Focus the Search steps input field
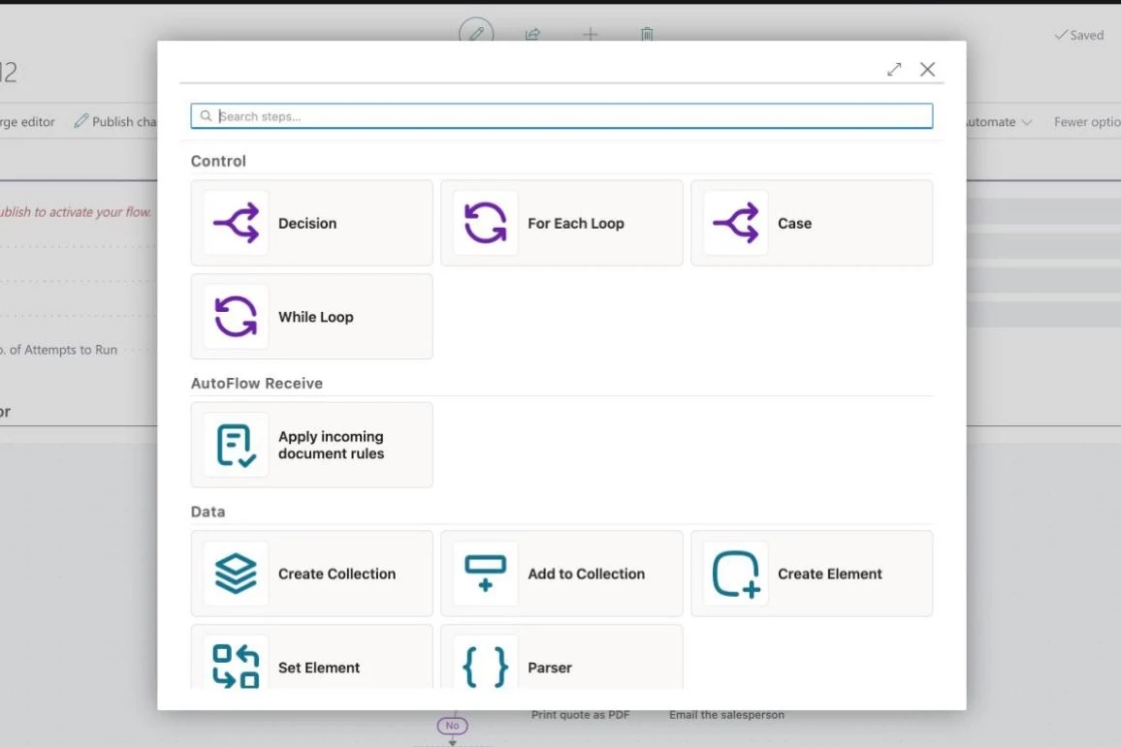This screenshot has height=747, width=1121. point(561,116)
